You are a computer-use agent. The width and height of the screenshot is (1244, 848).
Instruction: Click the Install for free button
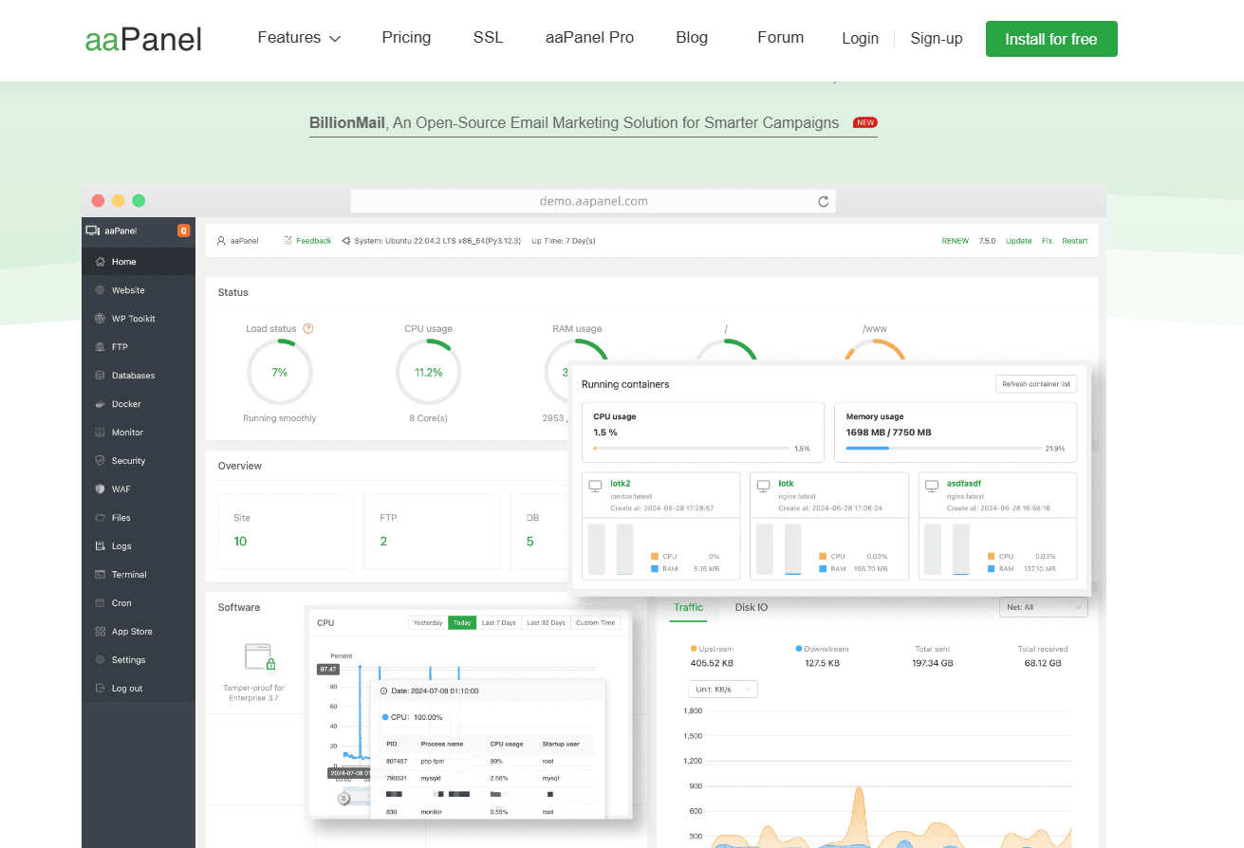[x=1051, y=39]
